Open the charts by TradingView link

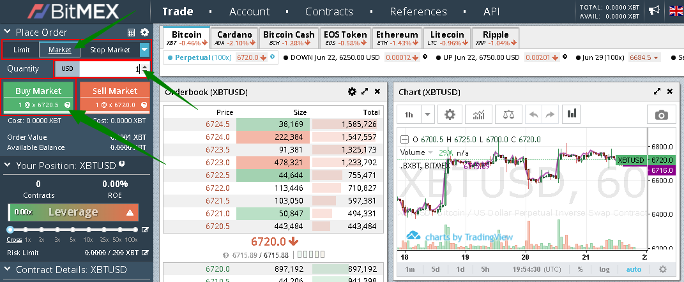click(x=460, y=236)
